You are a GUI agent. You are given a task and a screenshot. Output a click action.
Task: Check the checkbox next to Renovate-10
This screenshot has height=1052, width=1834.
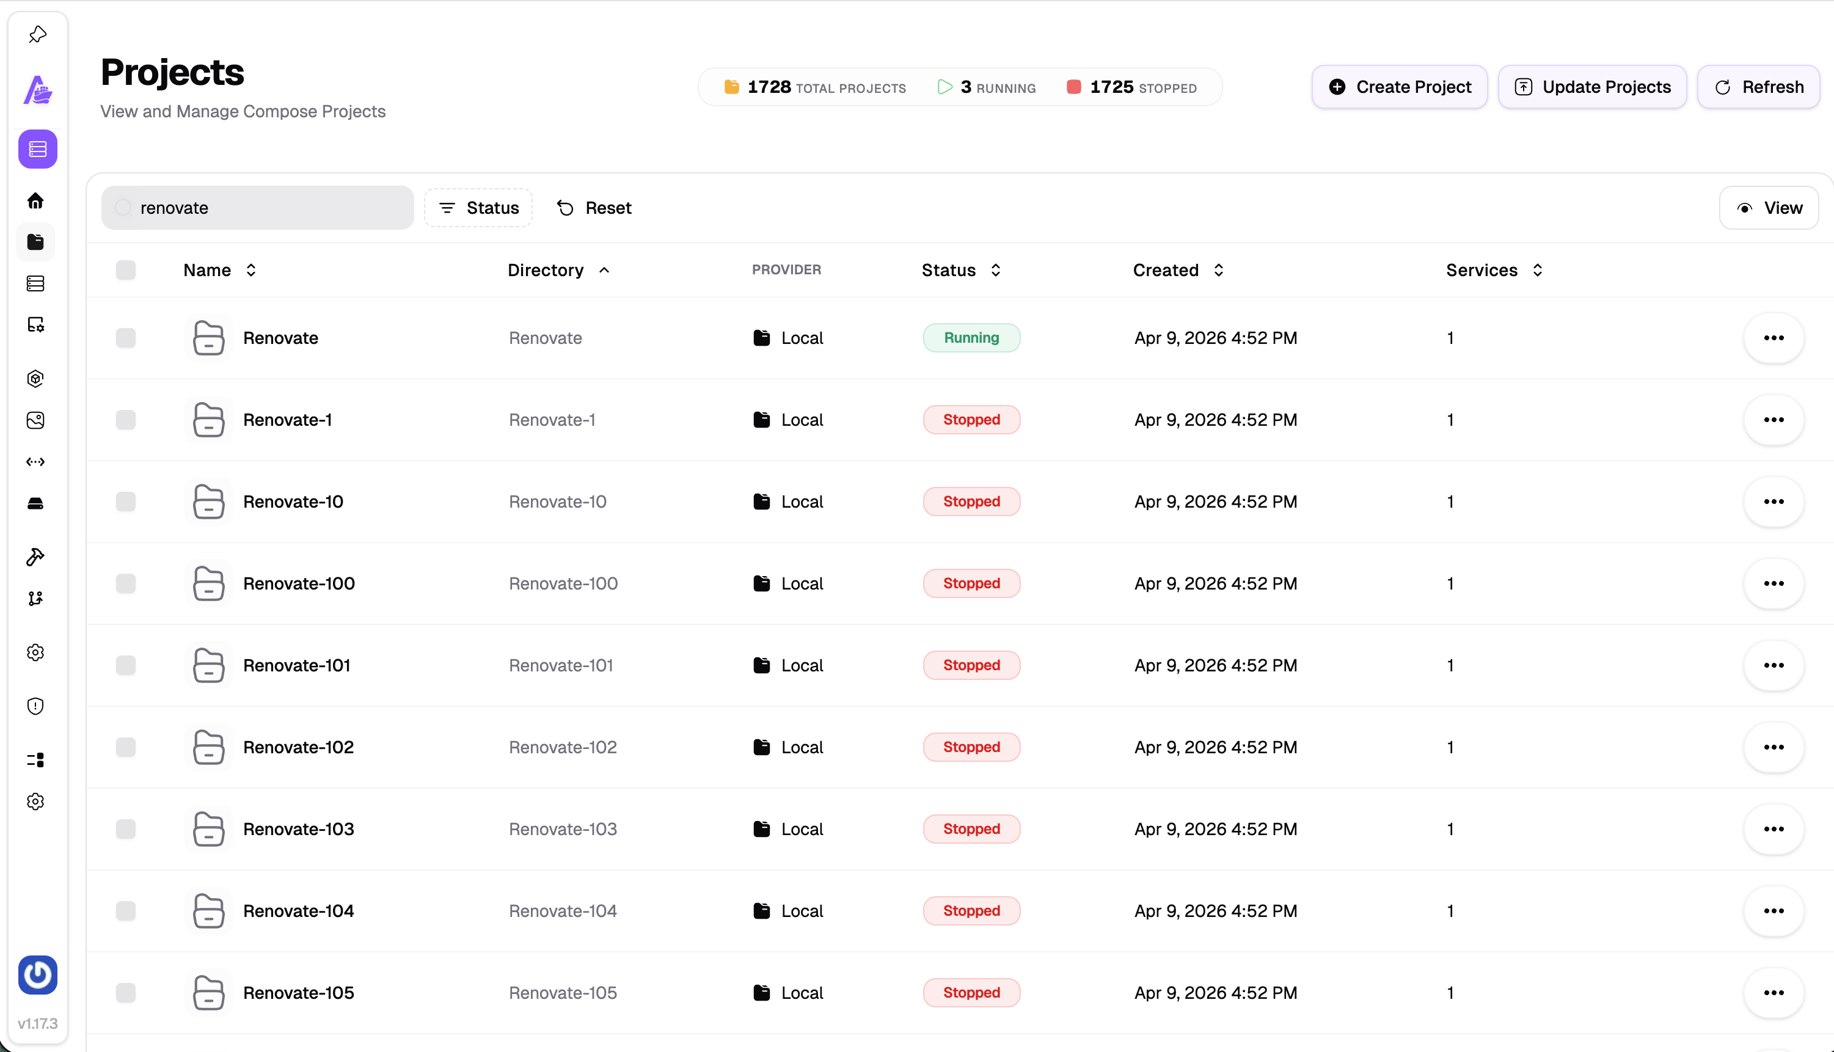click(x=126, y=502)
